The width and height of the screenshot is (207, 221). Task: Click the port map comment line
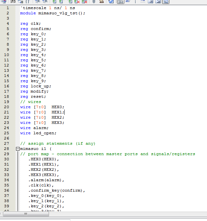pos(108,154)
